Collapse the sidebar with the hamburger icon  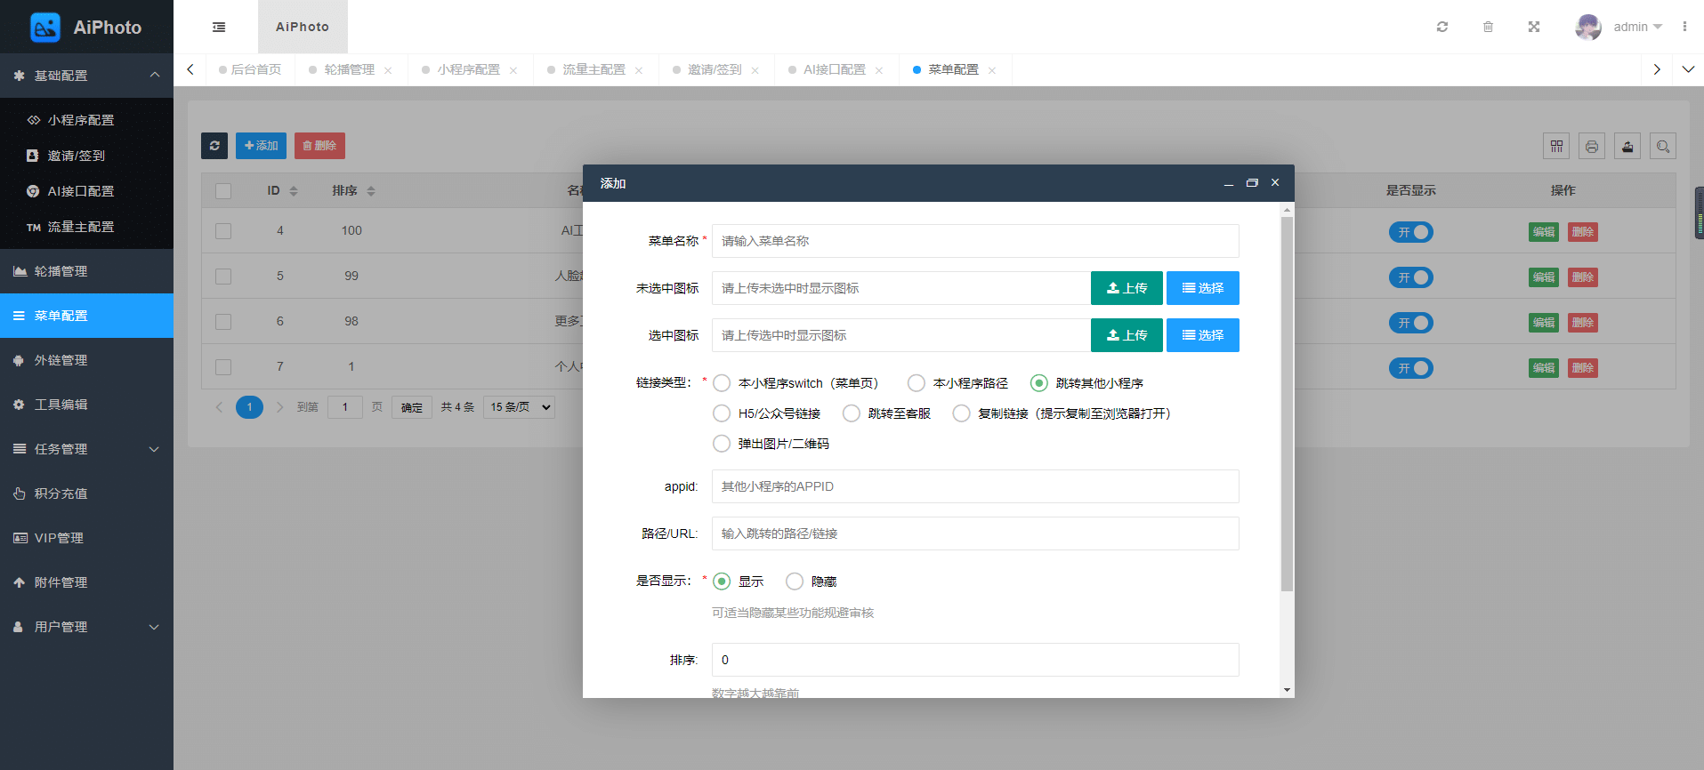pos(219,27)
